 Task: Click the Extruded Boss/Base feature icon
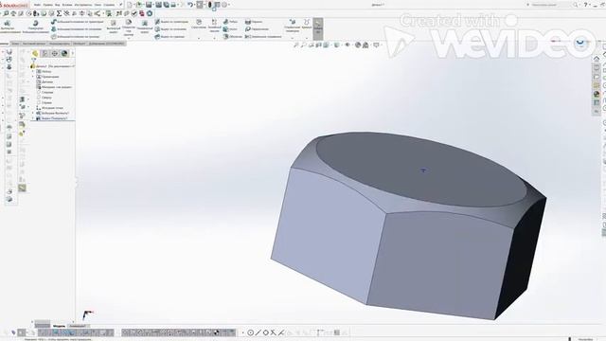8,23
